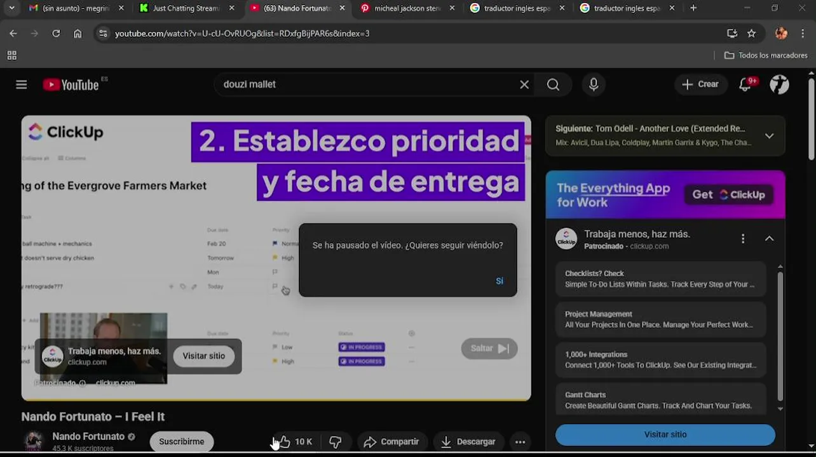The height and width of the screenshot is (457, 816).
Task: Go forward with the browser forward arrow
Action: 34,34
